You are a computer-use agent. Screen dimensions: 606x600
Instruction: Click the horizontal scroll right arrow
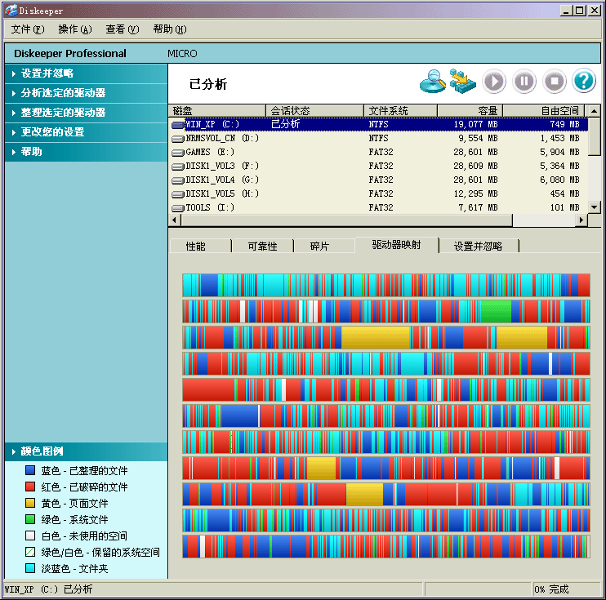click(x=581, y=220)
